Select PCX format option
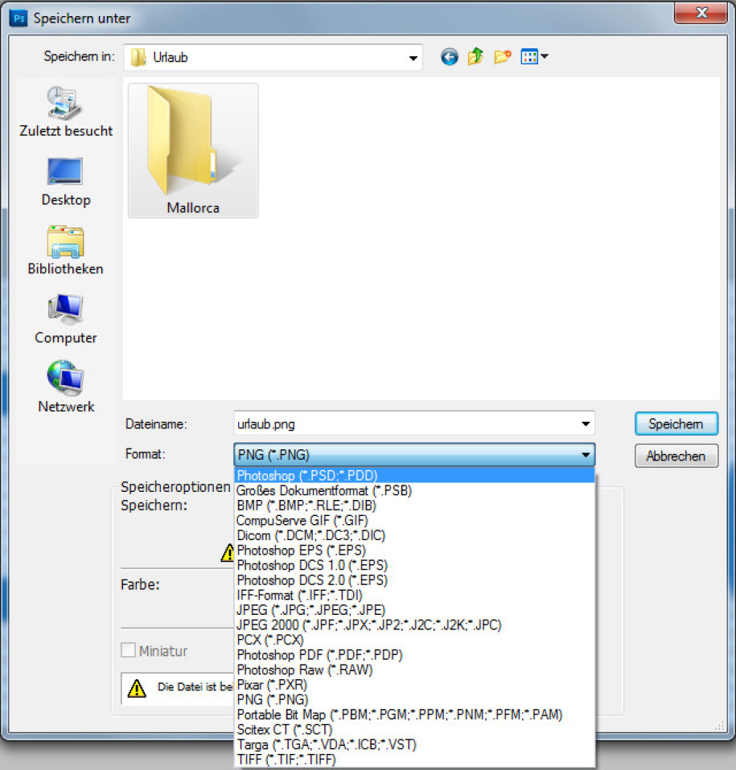The image size is (736, 770). point(415,640)
